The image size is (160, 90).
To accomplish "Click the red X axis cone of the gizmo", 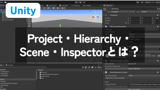I will pyautogui.click(x=93, y=17).
